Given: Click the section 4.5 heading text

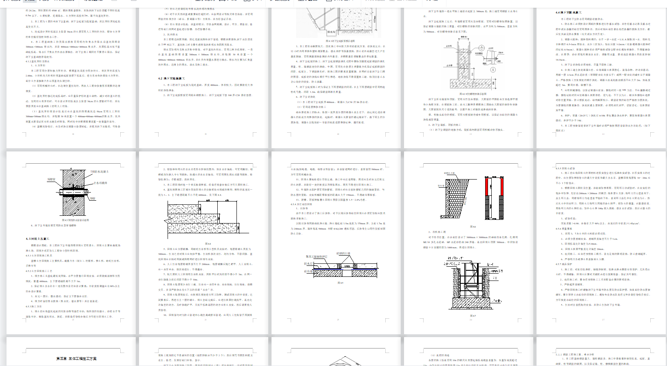Looking at the screenshot, I should pos(38,239).
